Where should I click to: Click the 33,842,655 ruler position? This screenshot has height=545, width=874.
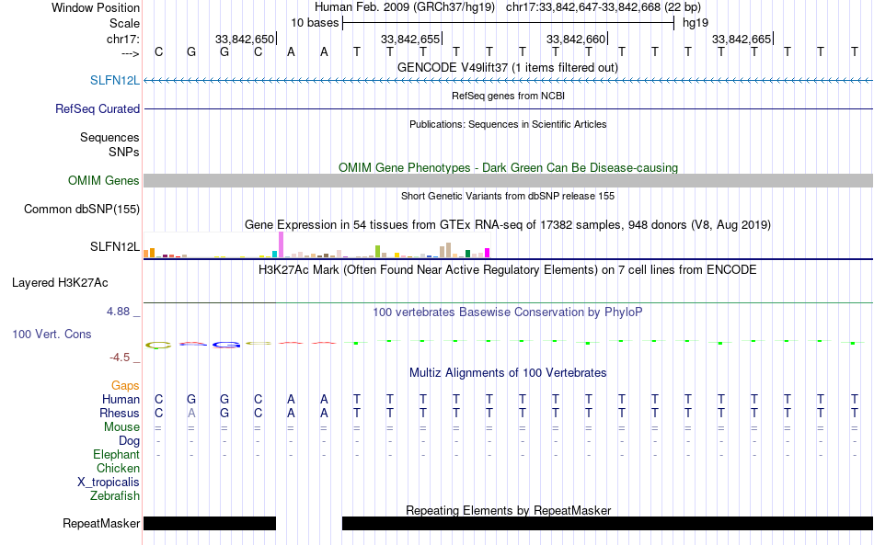(410, 39)
